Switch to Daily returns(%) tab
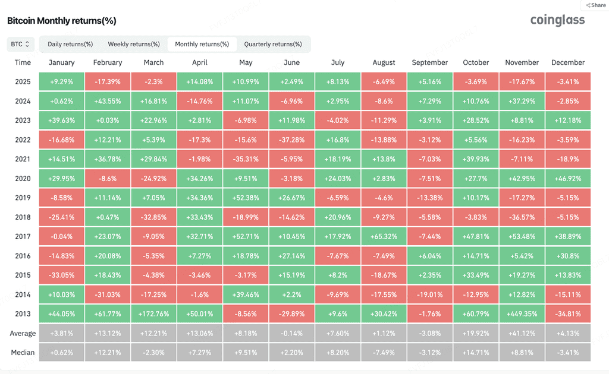 (70, 44)
